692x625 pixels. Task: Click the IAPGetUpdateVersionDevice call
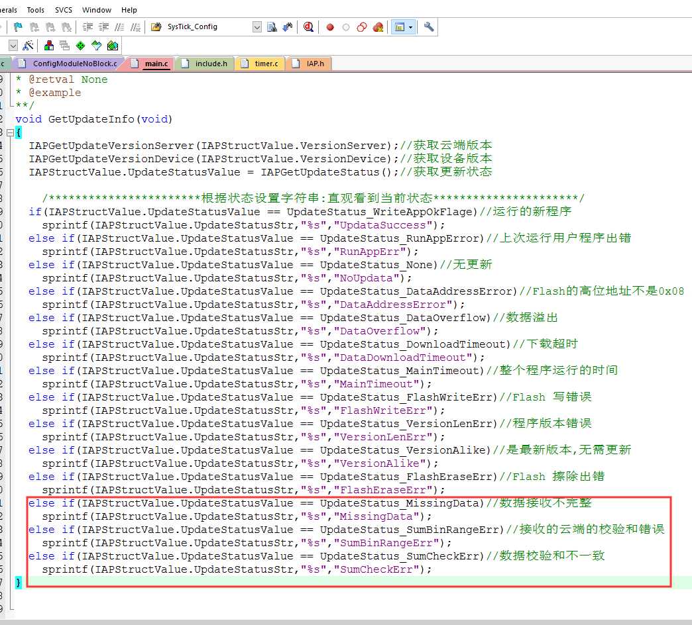[x=111, y=159]
